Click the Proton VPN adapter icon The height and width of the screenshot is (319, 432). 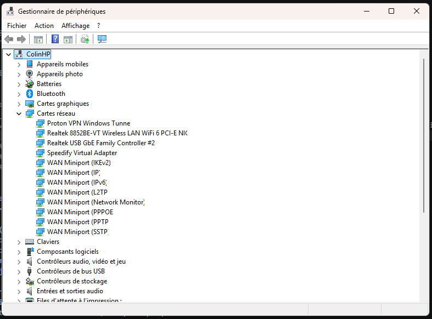40,123
